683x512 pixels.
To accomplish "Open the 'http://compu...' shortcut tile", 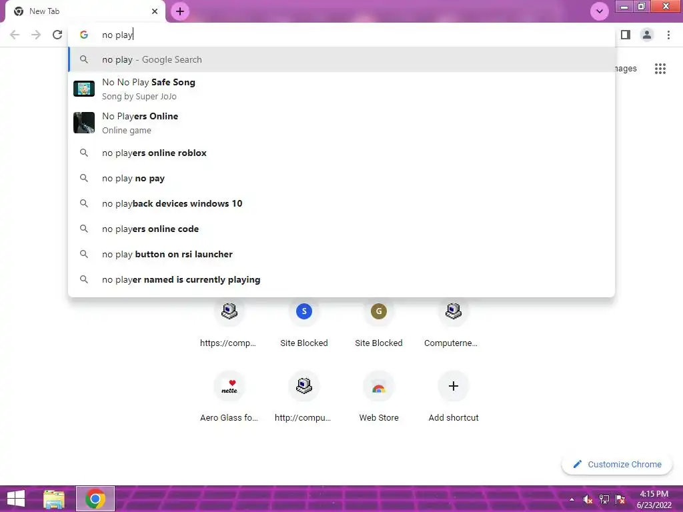I will pos(304,396).
